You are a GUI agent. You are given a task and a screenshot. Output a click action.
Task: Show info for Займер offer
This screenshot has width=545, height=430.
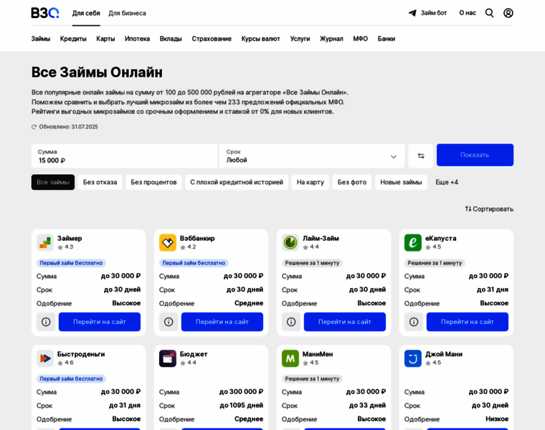46,322
